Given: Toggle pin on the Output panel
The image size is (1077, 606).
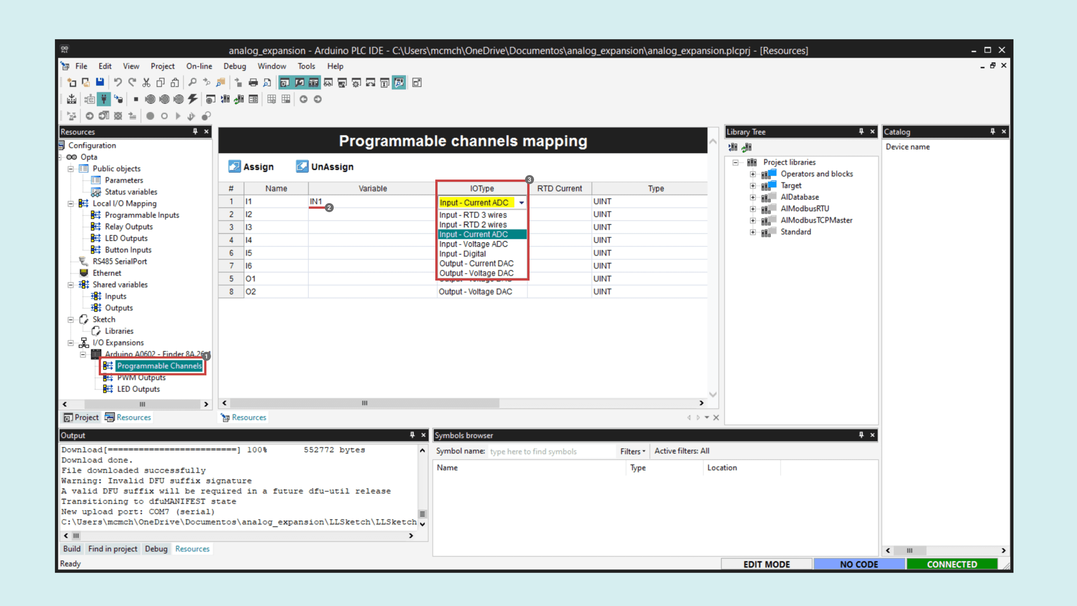Looking at the screenshot, I should (412, 435).
